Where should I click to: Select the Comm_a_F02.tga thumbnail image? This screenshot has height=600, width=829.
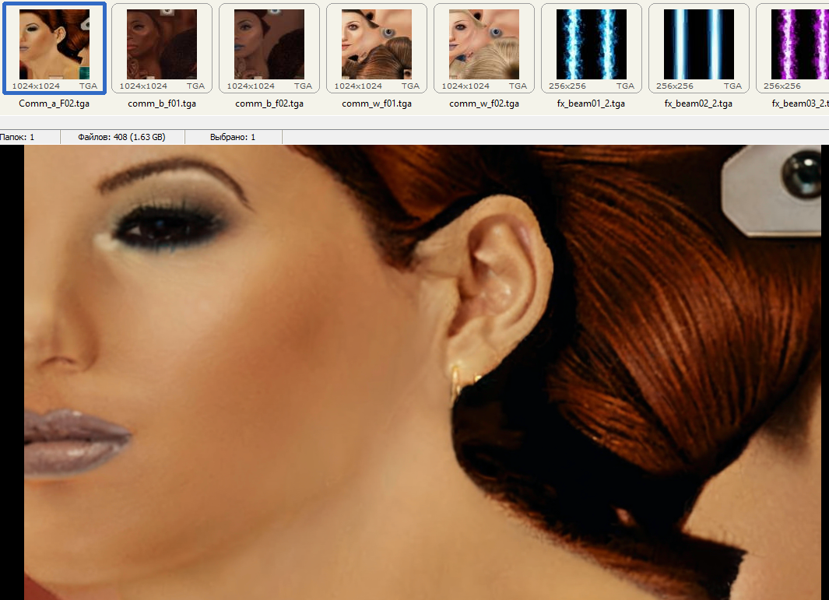coord(54,44)
